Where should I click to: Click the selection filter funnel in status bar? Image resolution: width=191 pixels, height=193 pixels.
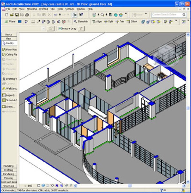(x=161, y=190)
